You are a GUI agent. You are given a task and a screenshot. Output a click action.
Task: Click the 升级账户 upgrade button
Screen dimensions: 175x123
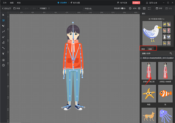pyautogui.click(x=136, y=2)
